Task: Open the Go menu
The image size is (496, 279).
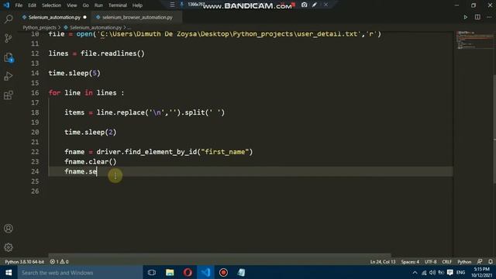Action: tap(86, 5)
